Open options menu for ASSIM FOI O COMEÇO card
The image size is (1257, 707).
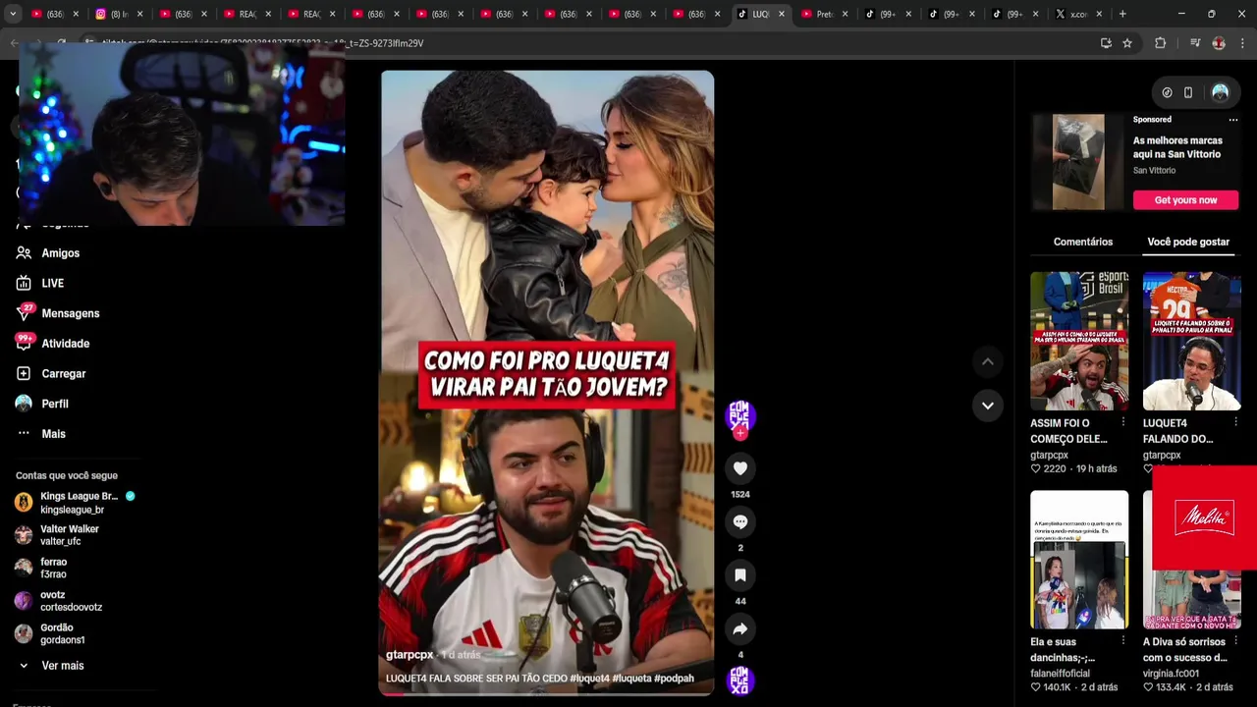click(x=1123, y=422)
